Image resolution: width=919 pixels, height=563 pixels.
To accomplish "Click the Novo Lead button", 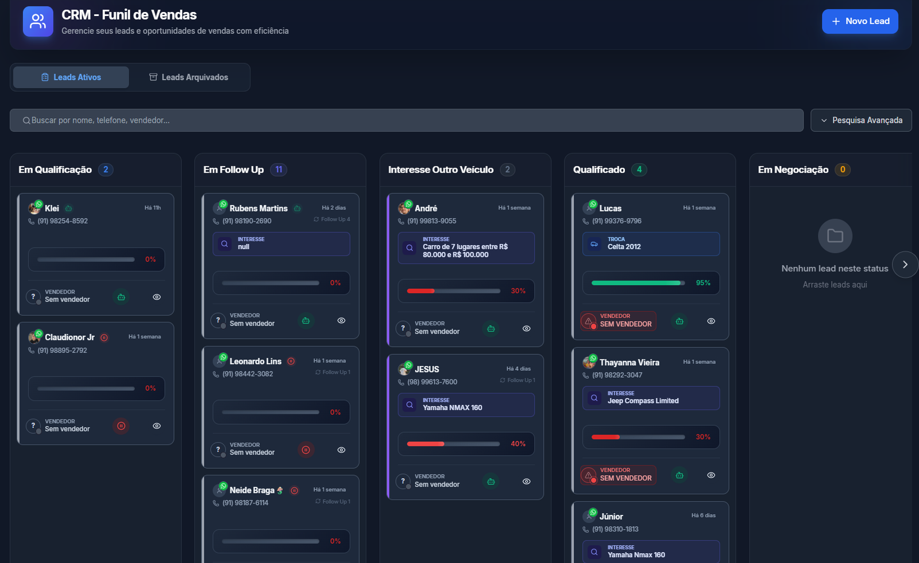I will 860,21.
